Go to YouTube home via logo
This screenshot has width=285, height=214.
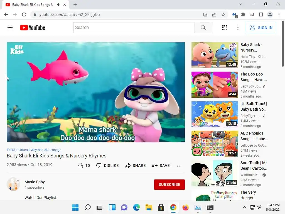[33, 28]
